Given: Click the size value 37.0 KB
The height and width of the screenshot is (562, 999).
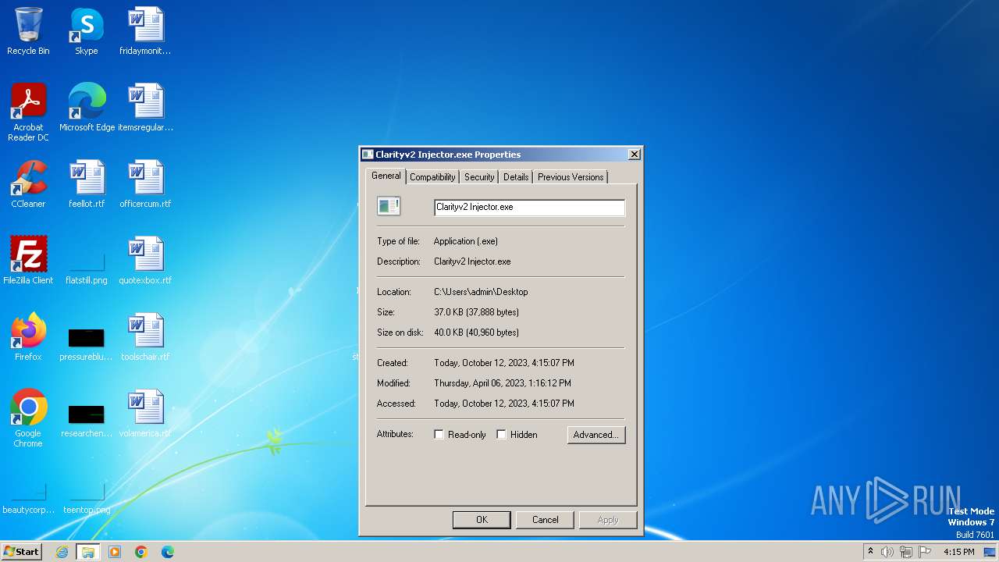Looking at the screenshot, I should point(476,312).
